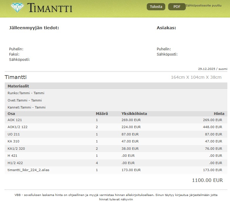
Task: Click the Timantti wordmark in header
Action: [50, 8]
